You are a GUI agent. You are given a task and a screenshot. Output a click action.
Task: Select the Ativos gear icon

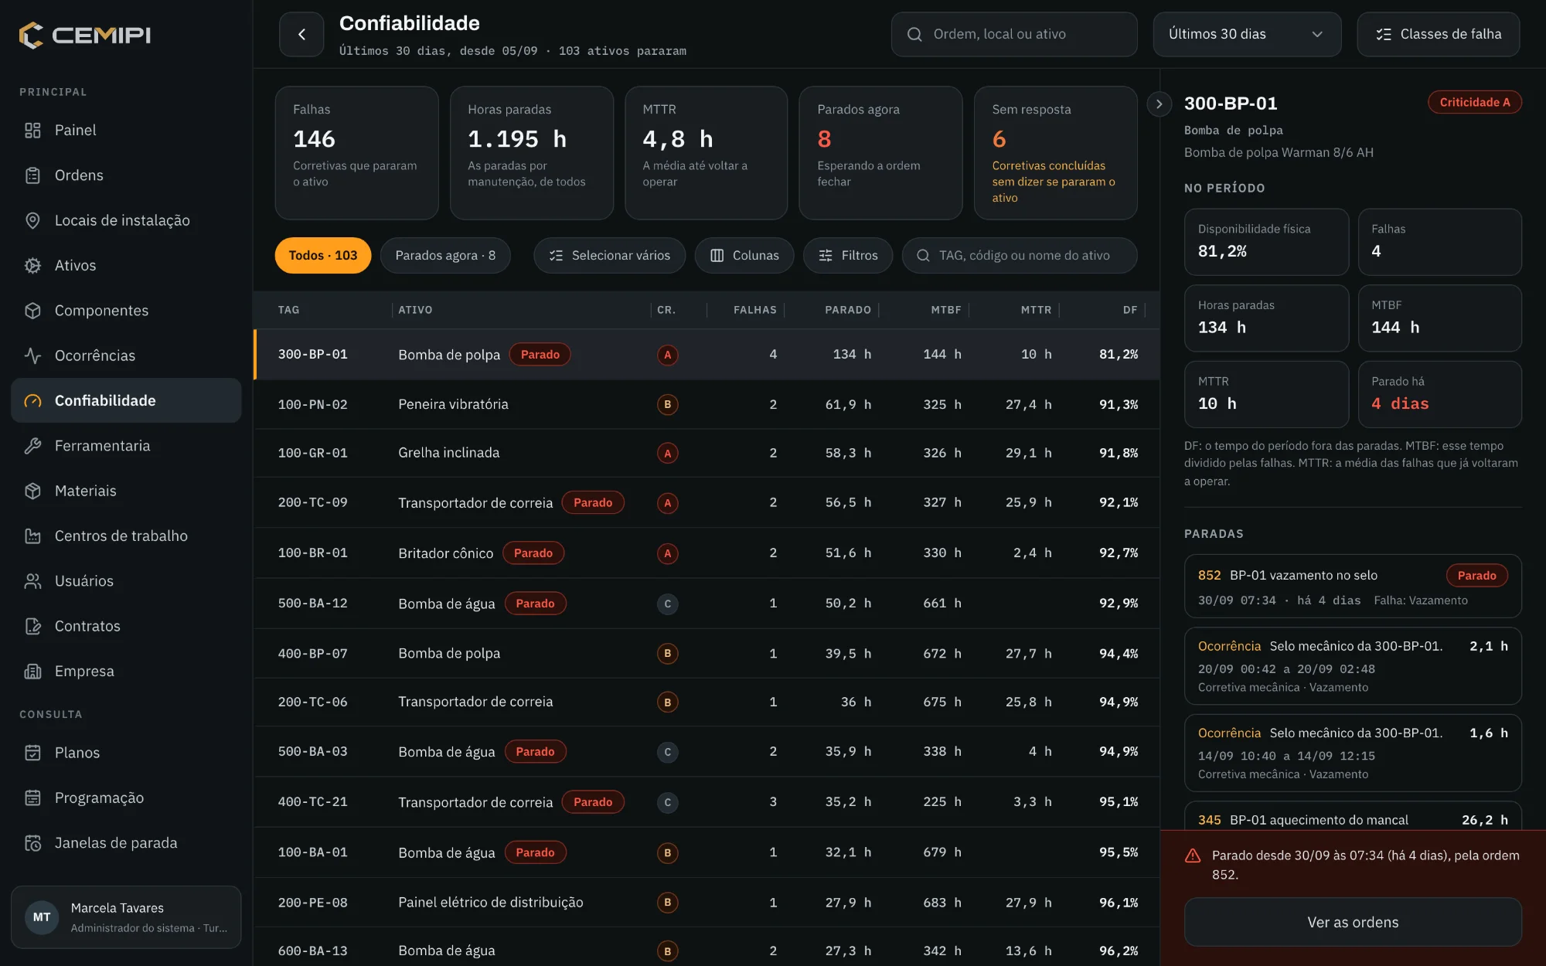[x=32, y=265]
